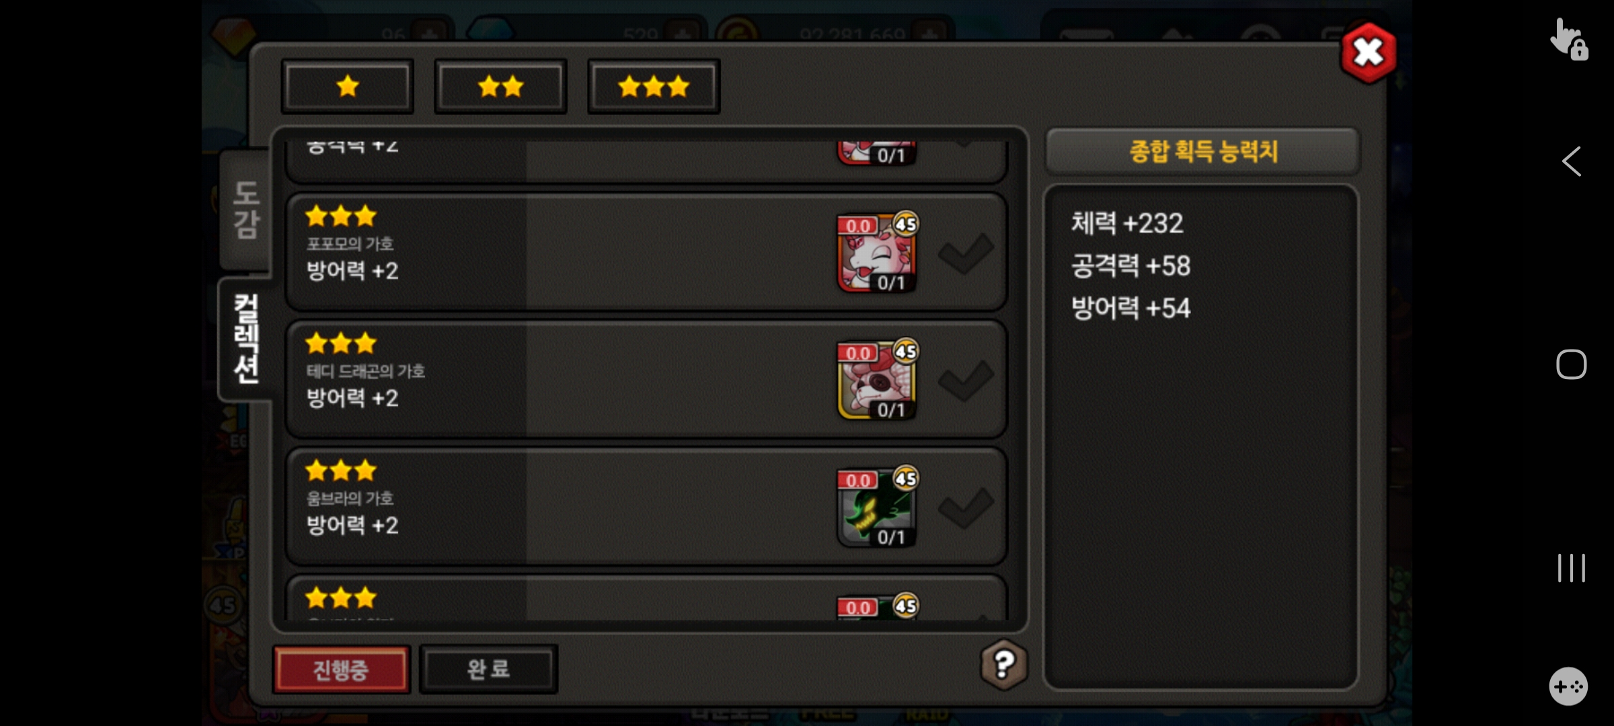Image resolution: width=1614 pixels, height=726 pixels.
Task: Open the game controller tools icon
Action: (x=1568, y=686)
